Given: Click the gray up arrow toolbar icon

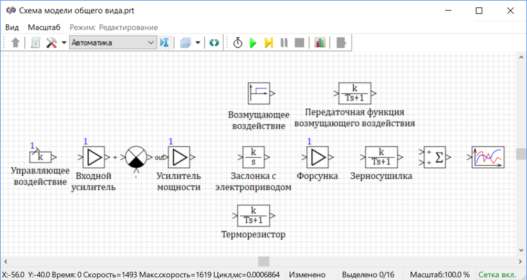Looking at the screenshot, I should 15,43.
